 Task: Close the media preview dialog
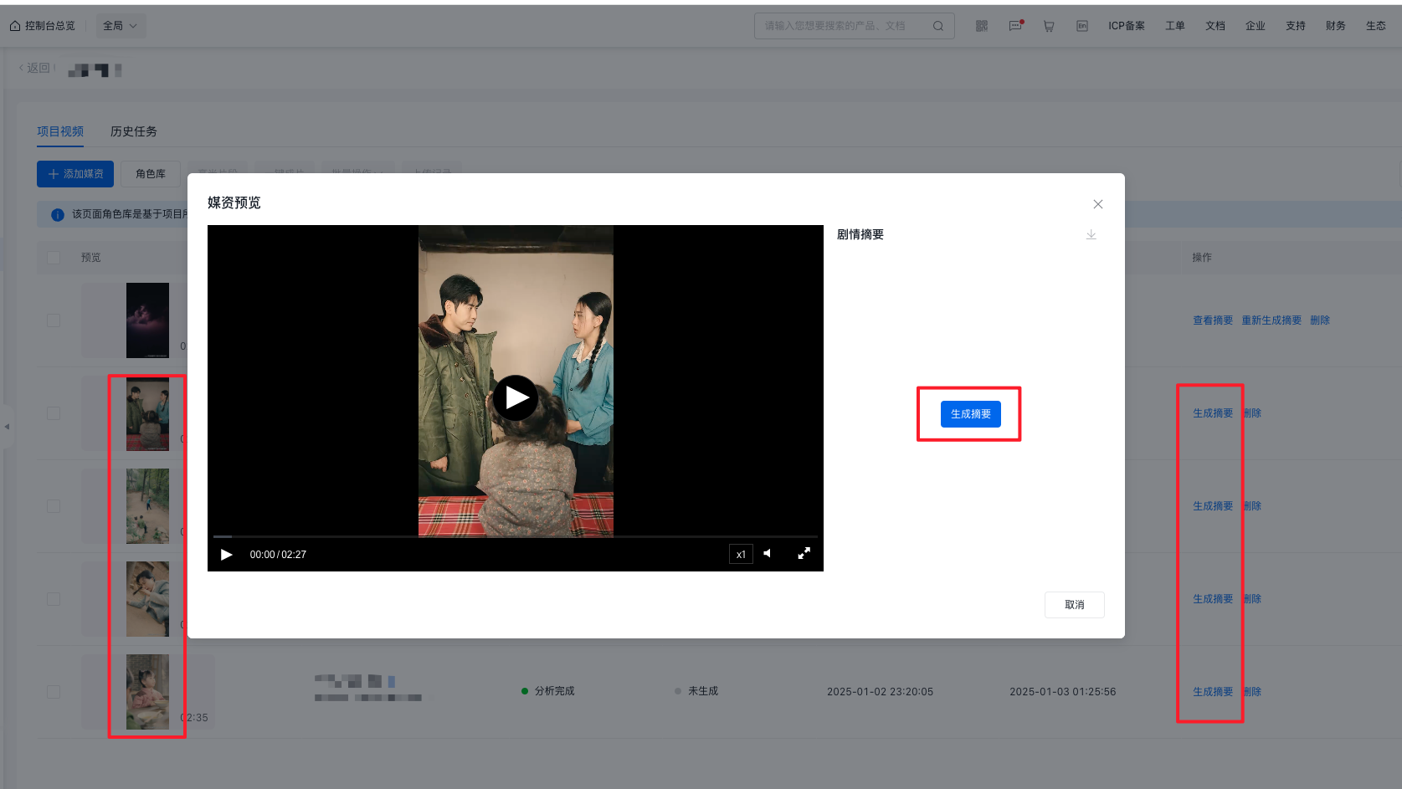coord(1098,204)
